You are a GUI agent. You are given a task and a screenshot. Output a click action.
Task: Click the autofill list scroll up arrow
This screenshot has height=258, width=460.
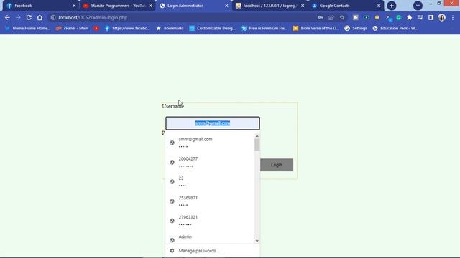(257, 136)
